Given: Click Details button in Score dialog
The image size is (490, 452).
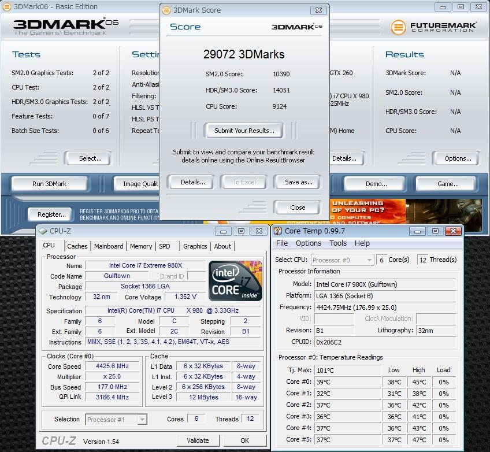Looking at the screenshot, I should (193, 182).
